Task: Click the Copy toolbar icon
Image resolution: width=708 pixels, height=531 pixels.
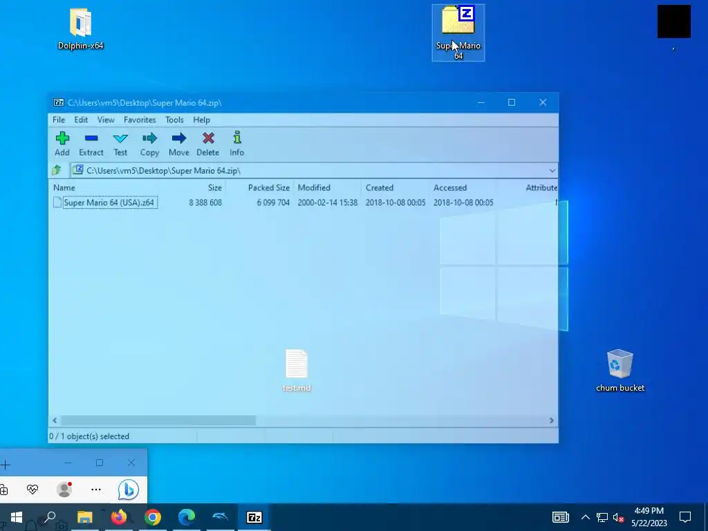Action: pos(149,144)
